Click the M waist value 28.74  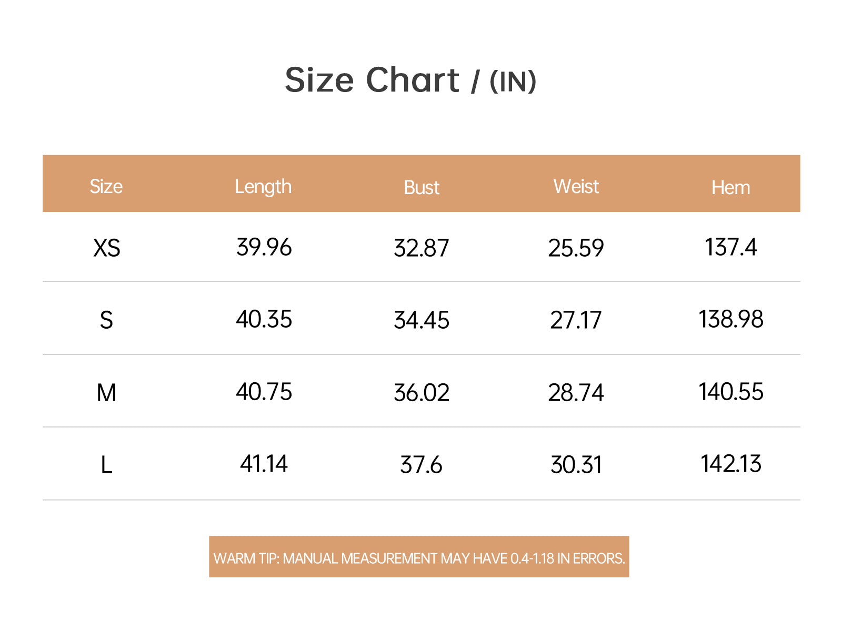point(576,393)
